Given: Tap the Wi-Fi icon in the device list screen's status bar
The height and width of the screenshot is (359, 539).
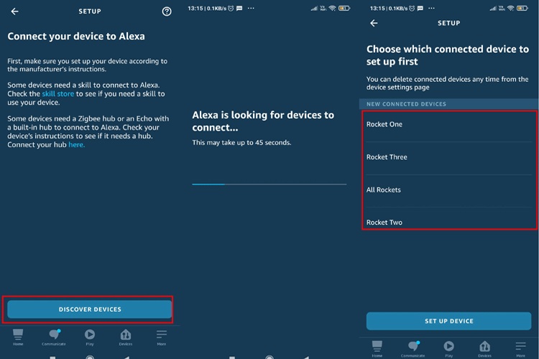Looking at the screenshot, I should tap(511, 8).
